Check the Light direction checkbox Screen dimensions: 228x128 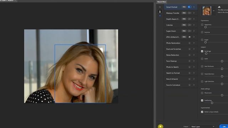[x=202, y=81]
